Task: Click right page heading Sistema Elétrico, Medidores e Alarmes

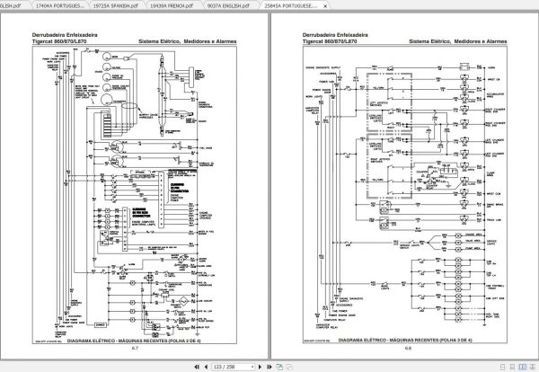Action: pos(458,41)
